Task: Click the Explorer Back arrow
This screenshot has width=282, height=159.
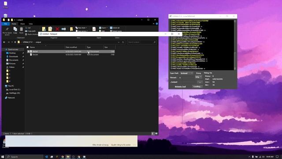Action: [4, 42]
